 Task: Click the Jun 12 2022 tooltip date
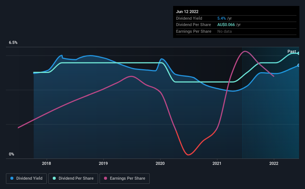187,12
